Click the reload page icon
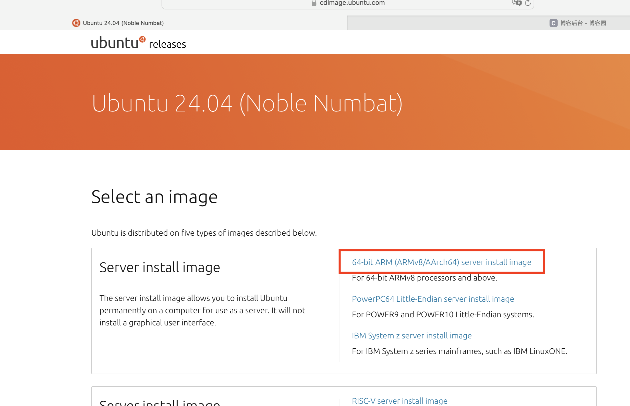Image resolution: width=630 pixels, height=406 pixels. (x=528, y=3)
